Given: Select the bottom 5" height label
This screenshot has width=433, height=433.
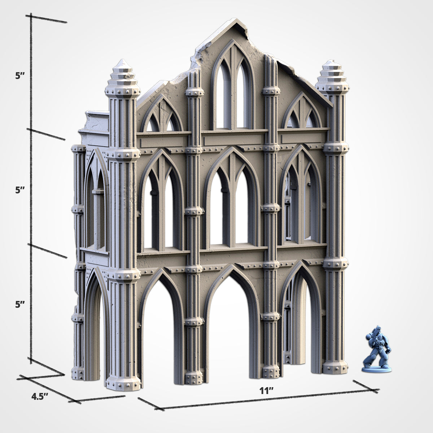Looking at the screenshot, I should click(x=20, y=304).
